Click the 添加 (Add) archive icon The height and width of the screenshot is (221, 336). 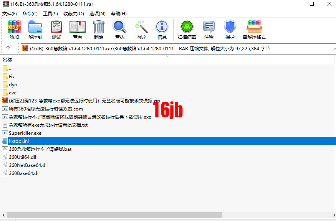click(14, 30)
